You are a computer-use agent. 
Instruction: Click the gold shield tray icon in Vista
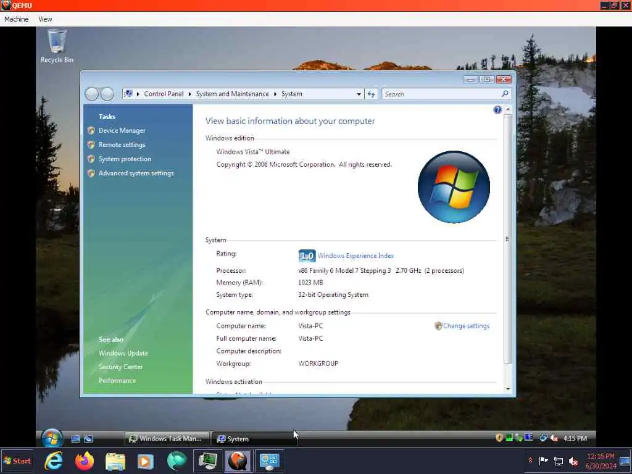click(499, 438)
